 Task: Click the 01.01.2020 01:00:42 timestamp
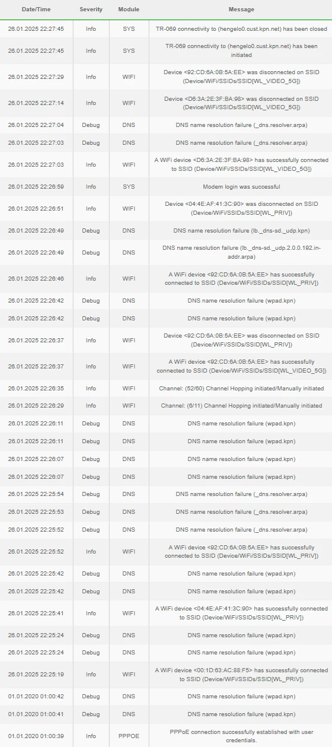pyautogui.click(x=36, y=696)
